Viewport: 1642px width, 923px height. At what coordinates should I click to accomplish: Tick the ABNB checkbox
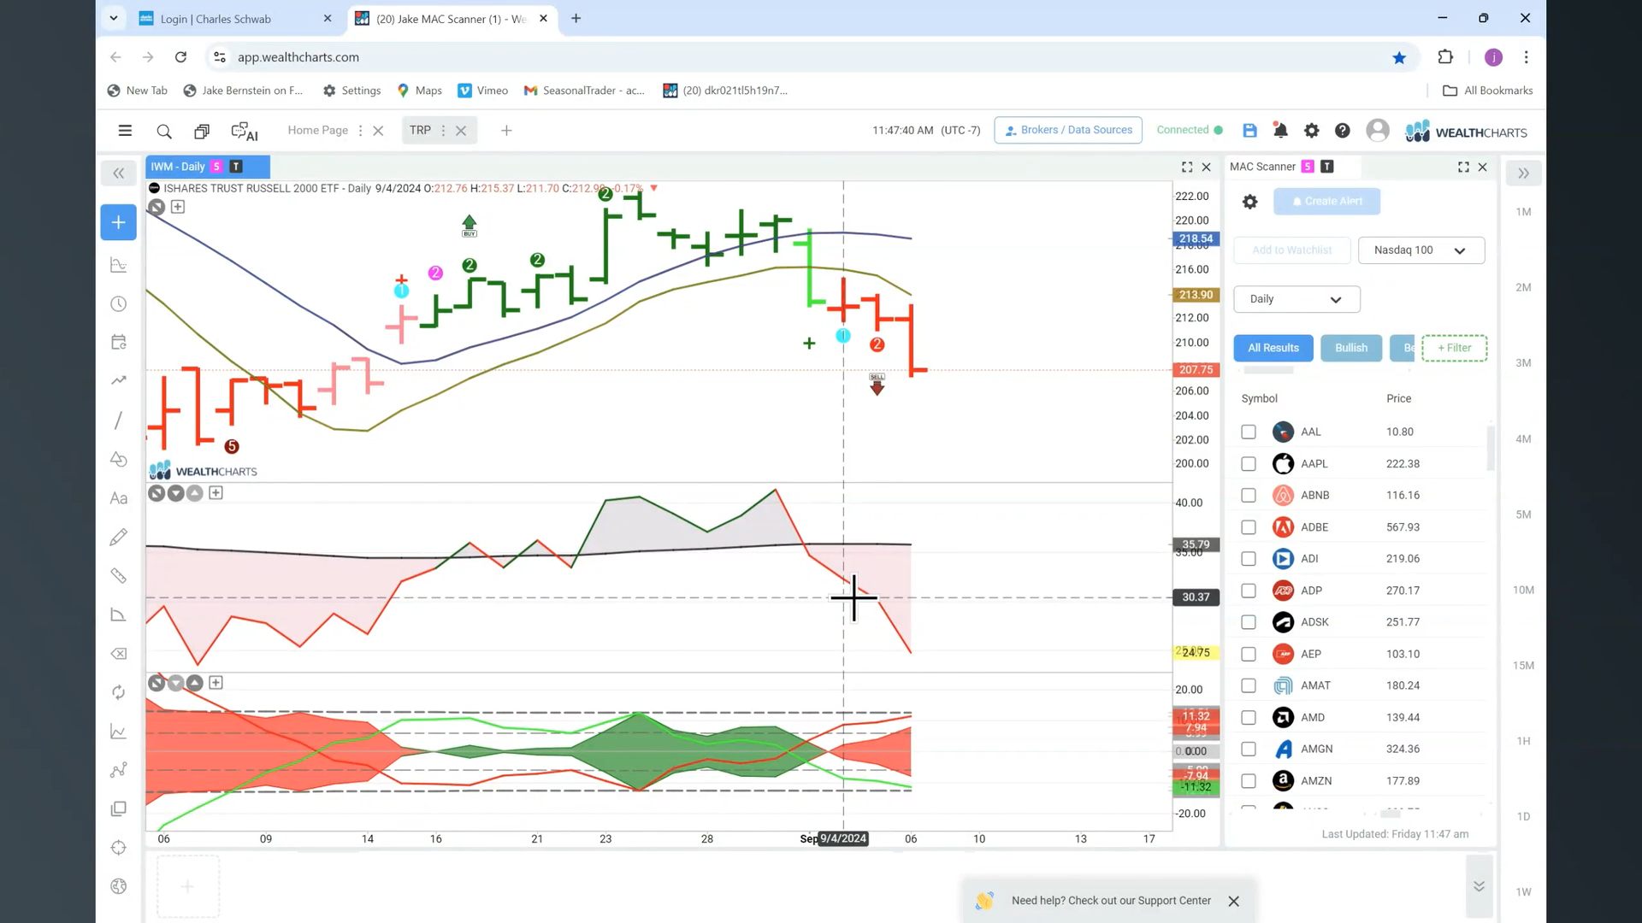pyautogui.click(x=1249, y=496)
